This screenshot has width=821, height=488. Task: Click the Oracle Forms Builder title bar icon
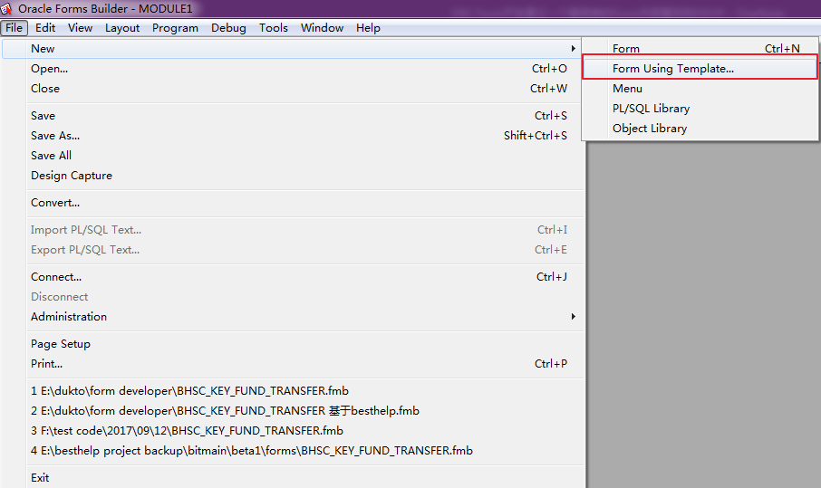[x=6, y=8]
